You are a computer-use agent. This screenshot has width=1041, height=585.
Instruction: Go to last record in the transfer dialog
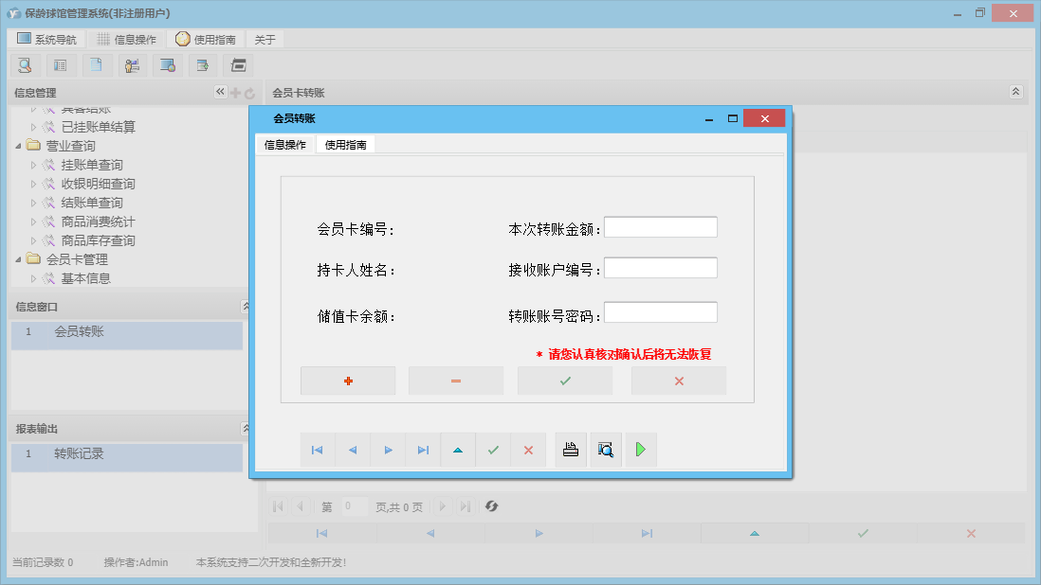coord(423,450)
